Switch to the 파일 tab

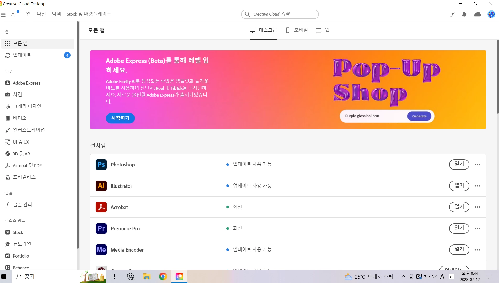pyautogui.click(x=41, y=14)
